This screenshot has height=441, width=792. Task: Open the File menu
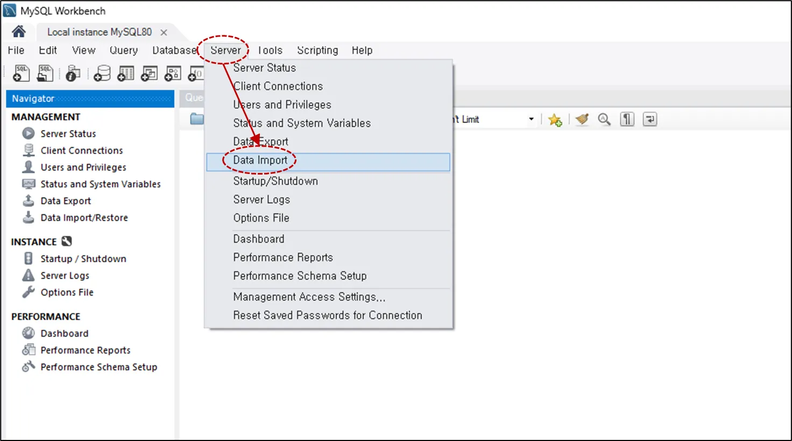[16, 50]
